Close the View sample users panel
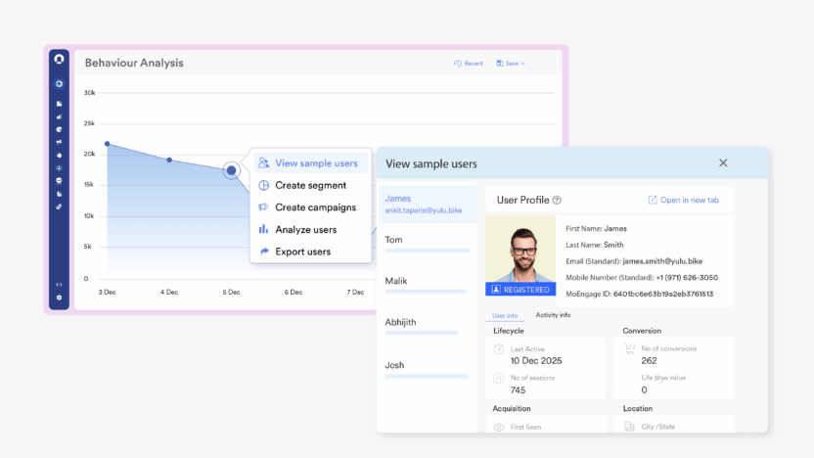814x458 pixels. click(723, 163)
